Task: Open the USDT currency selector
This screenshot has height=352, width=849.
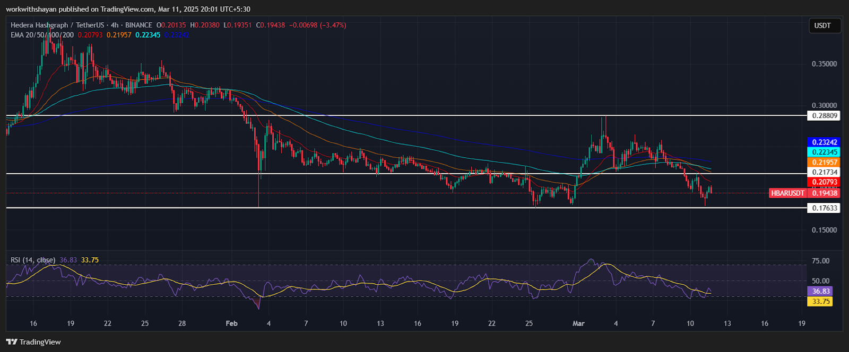Action: pos(822,25)
